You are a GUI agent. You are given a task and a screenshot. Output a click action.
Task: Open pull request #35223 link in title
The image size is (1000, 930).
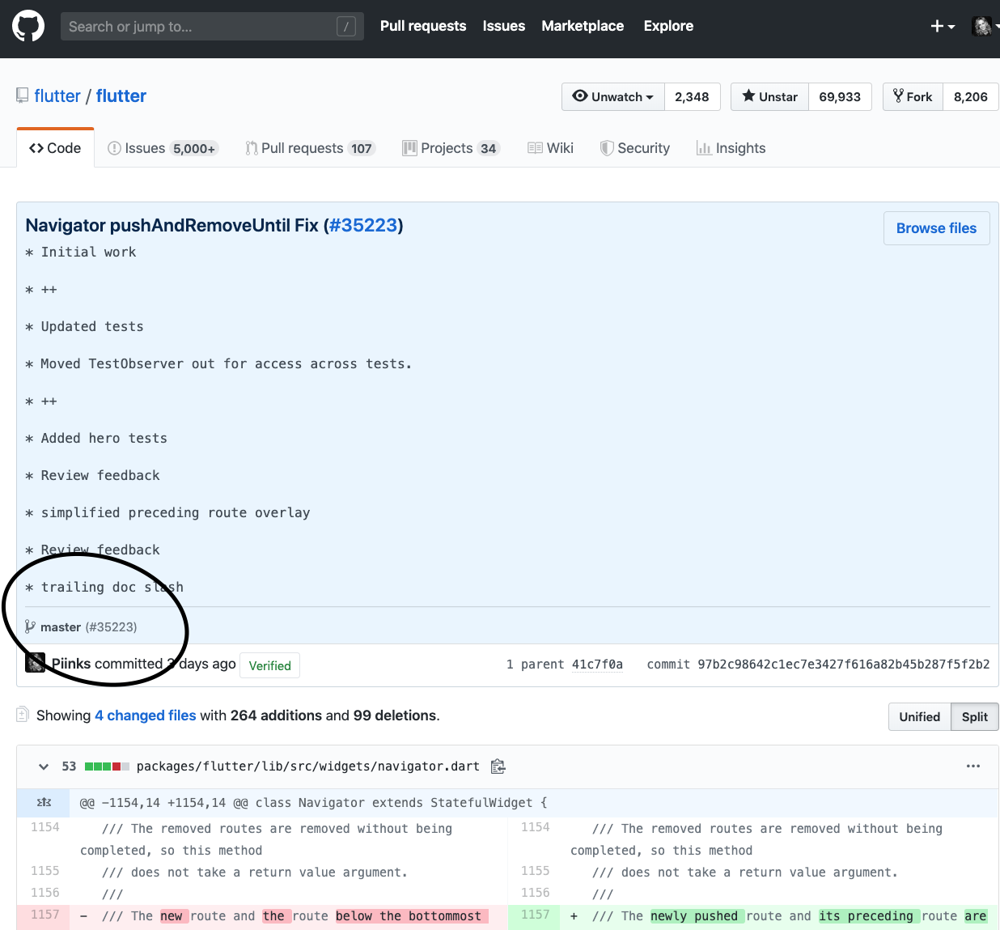[x=363, y=225]
